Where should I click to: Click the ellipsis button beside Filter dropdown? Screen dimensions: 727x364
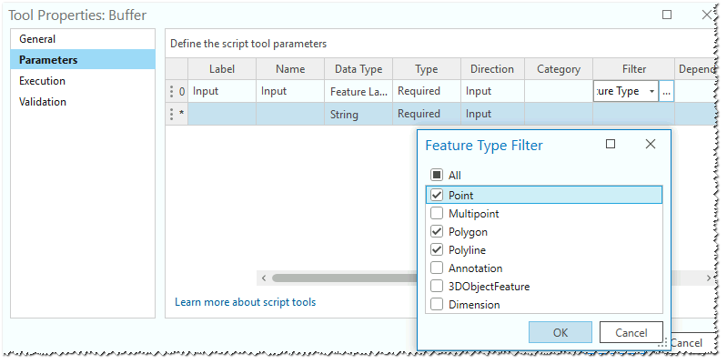pos(667,92)
